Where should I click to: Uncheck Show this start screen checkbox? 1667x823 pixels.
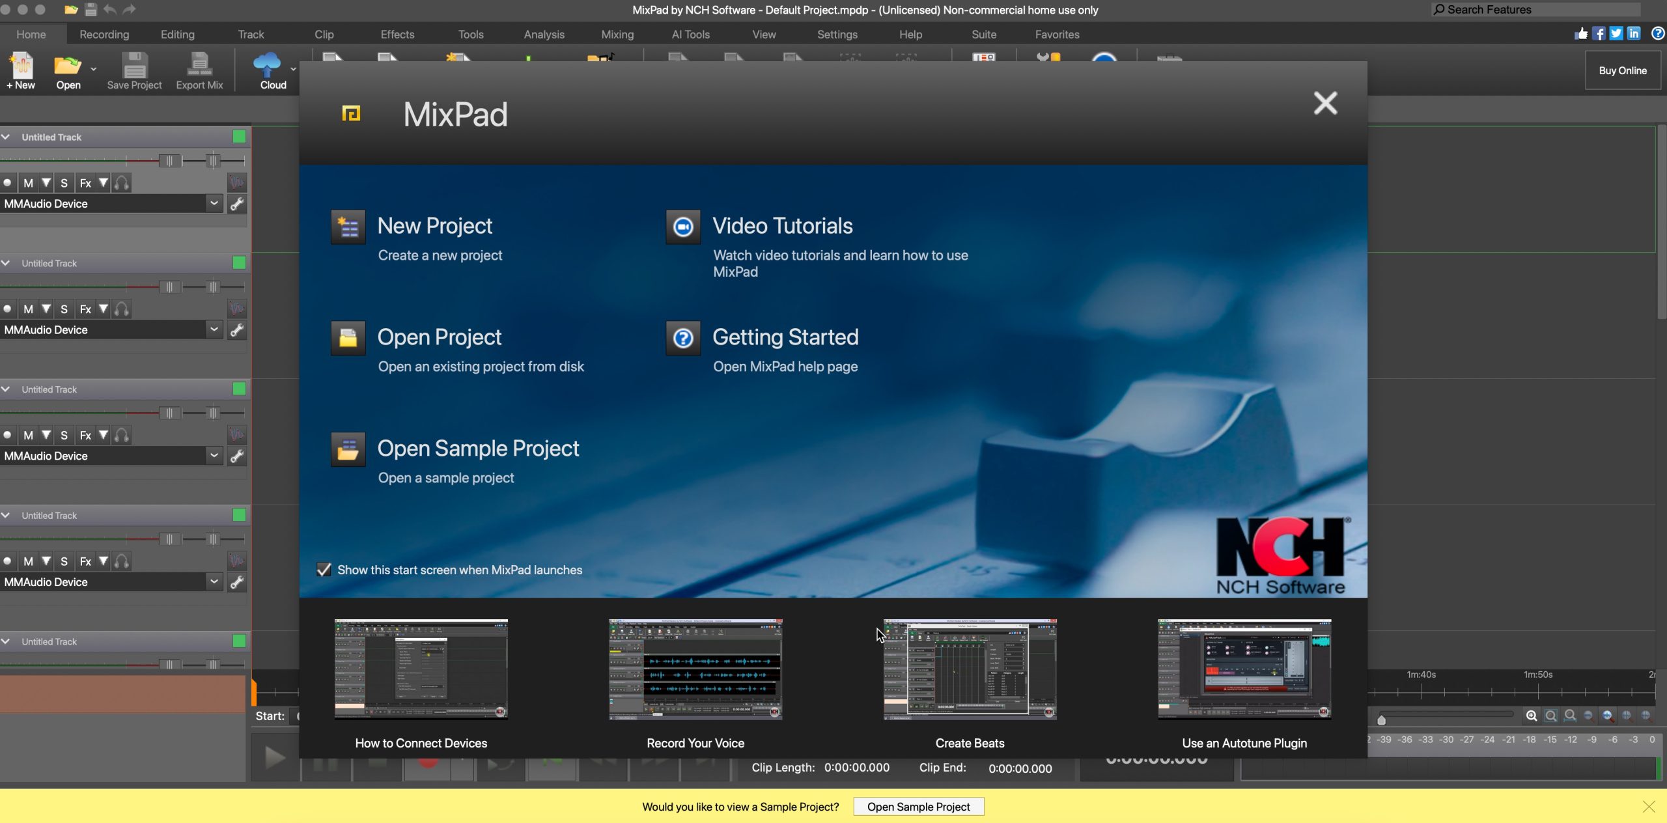[324, 570]
